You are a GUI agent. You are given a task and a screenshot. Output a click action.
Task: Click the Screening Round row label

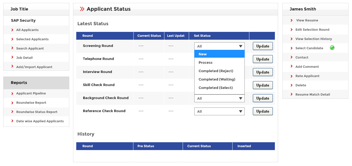tap(98, 46)
